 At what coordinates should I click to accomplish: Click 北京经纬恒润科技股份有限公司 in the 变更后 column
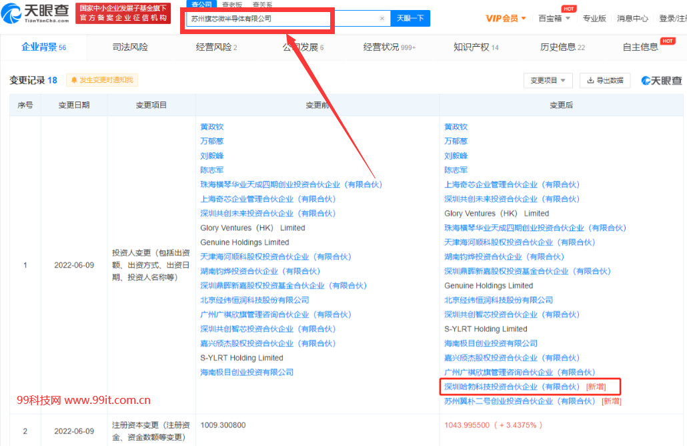click(x=499, y=300)
